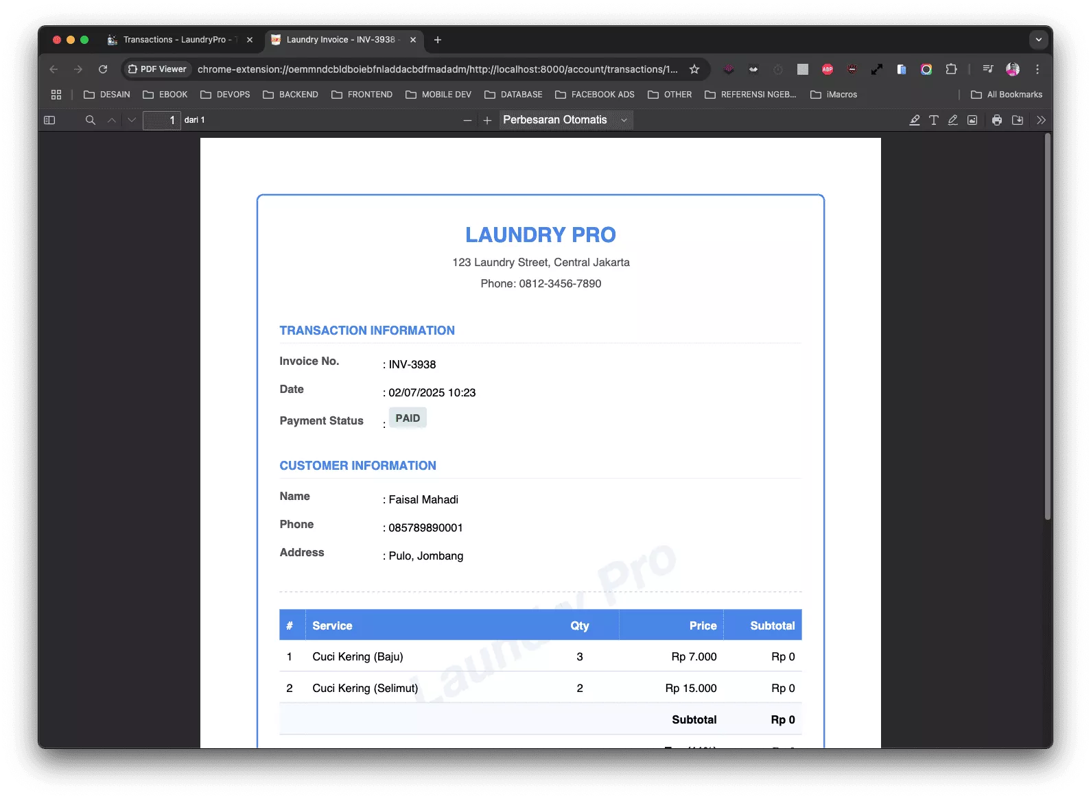Open the FRONTEND bookmark folder

(x=362, y=95)
